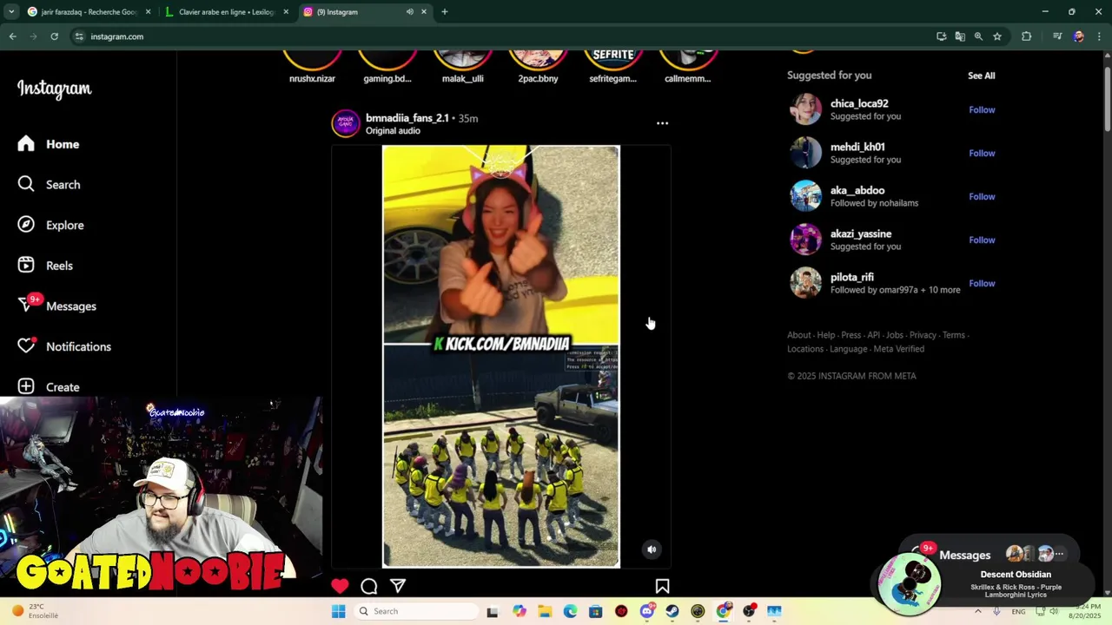Image resolution: width=1112 pixels, height=625 pixels.
Task: Follow aka__abdoo
Action: pos(982,196)
